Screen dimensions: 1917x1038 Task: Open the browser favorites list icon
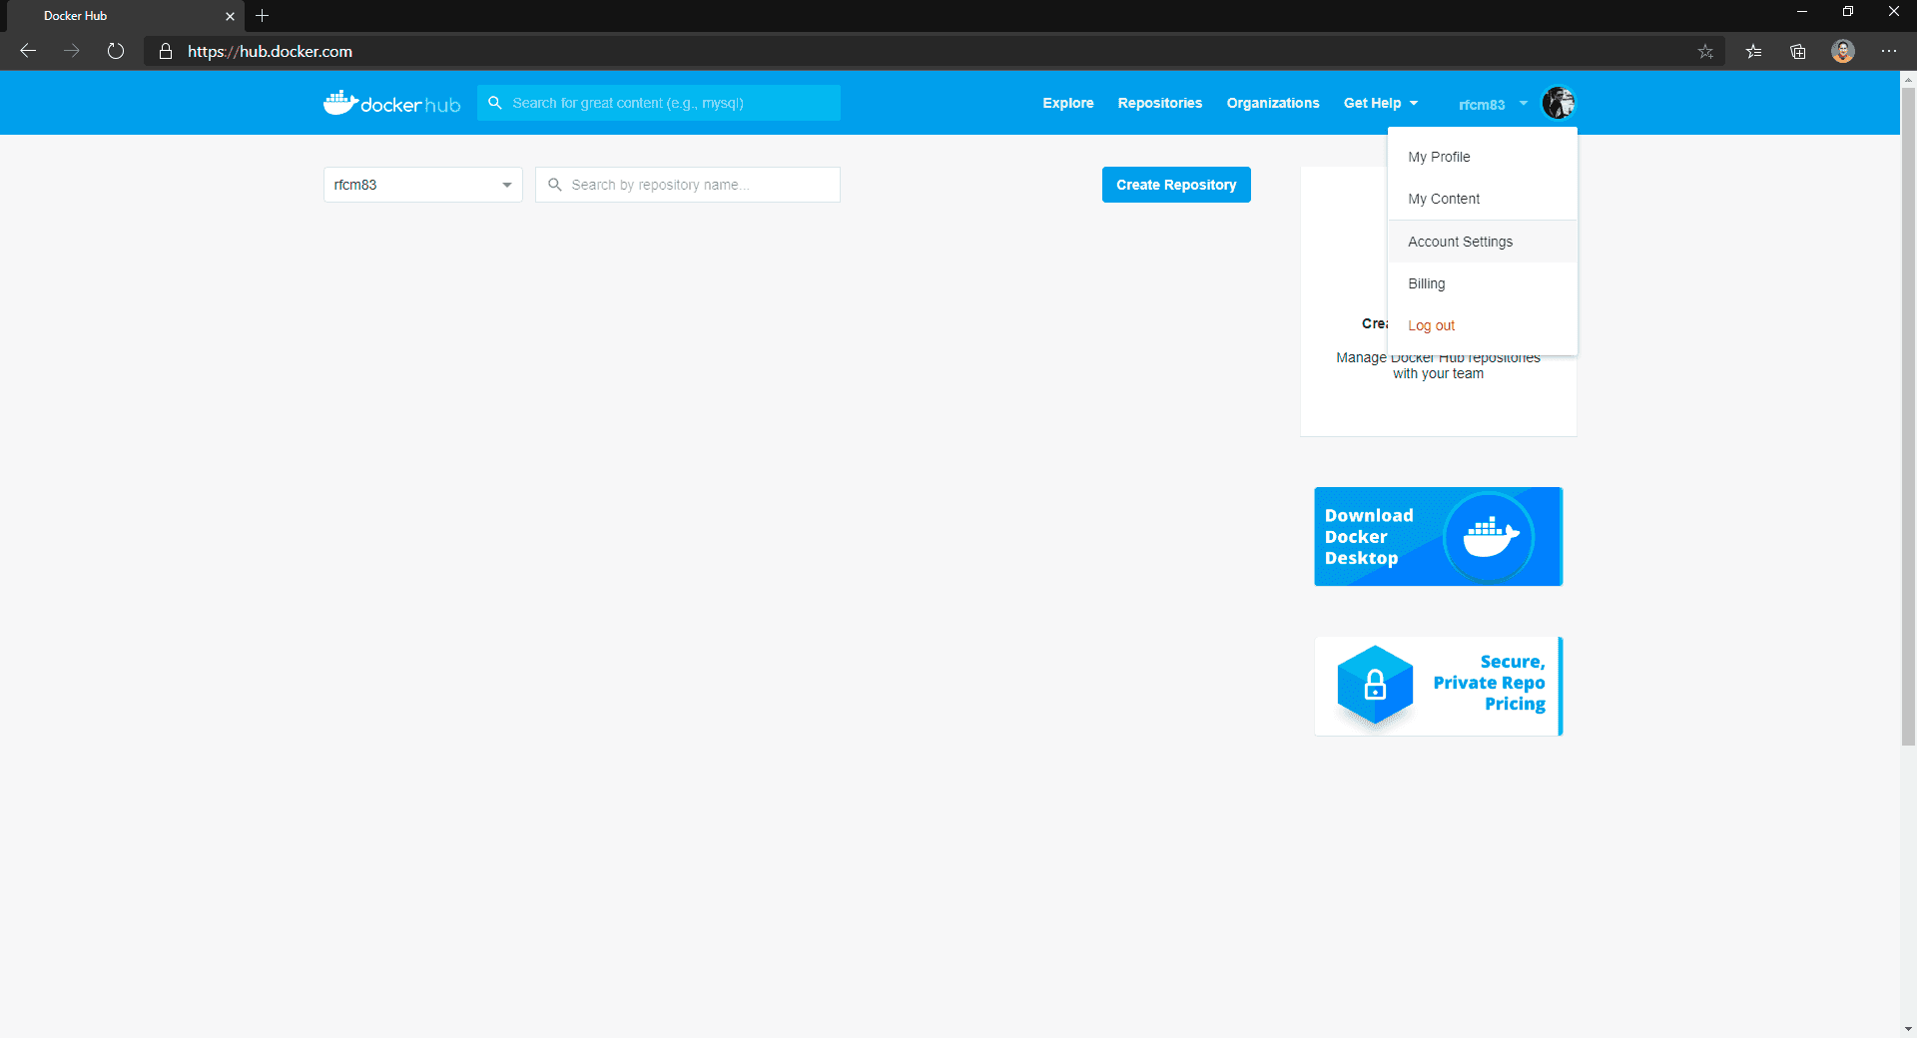[x=1753, y=51]
